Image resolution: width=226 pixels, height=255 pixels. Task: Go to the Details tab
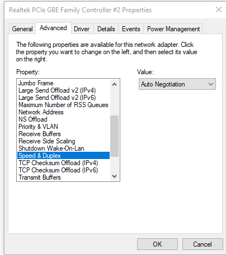click(x=106, y=29)
